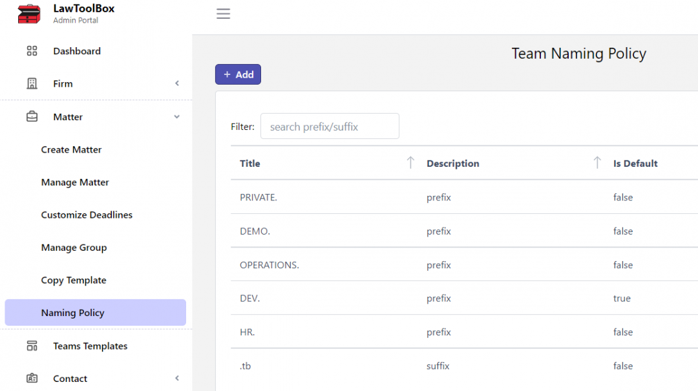The width and height of the screenshot is (698, 391).
Task: Sort by Title using the column arrow
Action: 410,163
